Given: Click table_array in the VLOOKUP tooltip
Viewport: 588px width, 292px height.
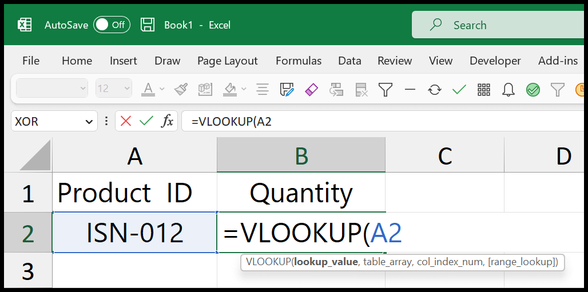Looking at the screenshot, I should coord(387,262).
